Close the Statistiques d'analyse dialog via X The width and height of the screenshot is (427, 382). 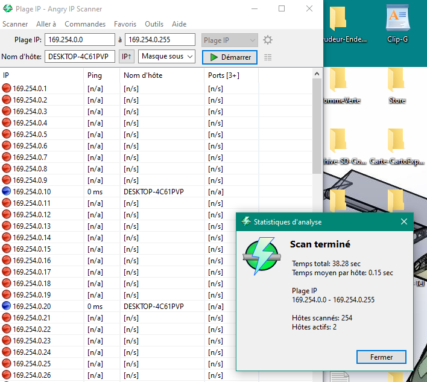pos(404,221)
